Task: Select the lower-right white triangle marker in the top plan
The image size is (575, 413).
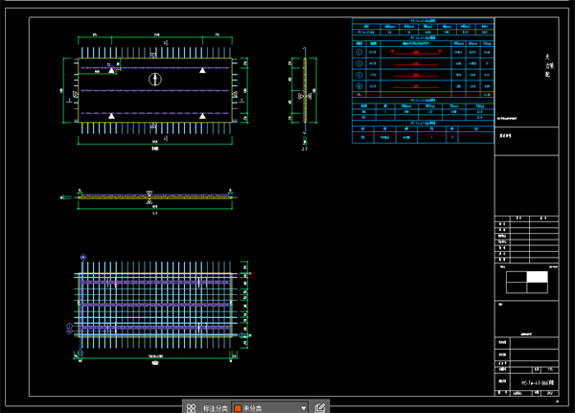Action: [x=202, y=116]
